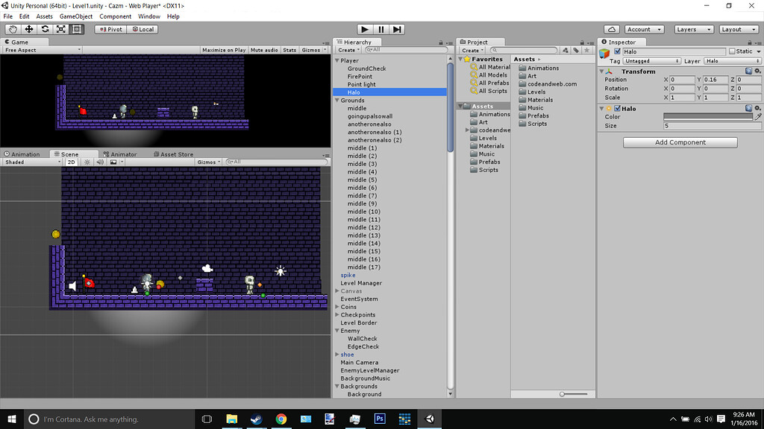
Task: Open the Layout dropdown
Action: click(739, 28)
